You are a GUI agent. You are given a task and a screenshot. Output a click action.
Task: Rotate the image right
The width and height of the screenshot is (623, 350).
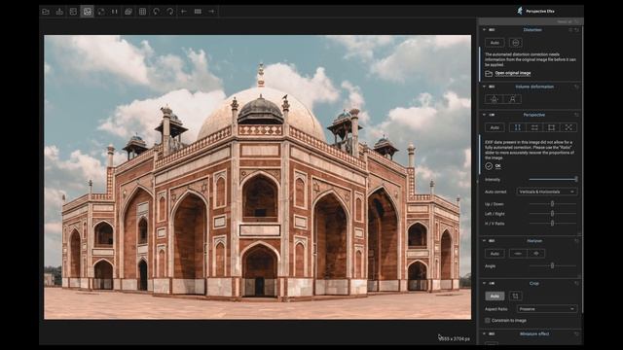[x=170, y=12]
